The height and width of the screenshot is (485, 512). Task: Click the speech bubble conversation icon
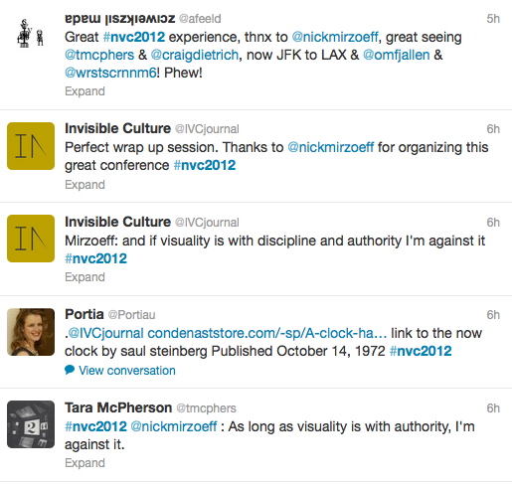[x=70, y=370]
